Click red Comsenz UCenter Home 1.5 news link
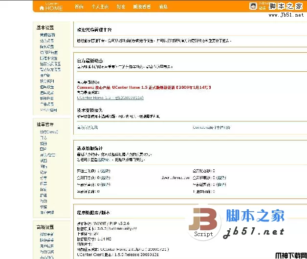The height and width of the screenshot is (259, 307). (x=144, y=87)
